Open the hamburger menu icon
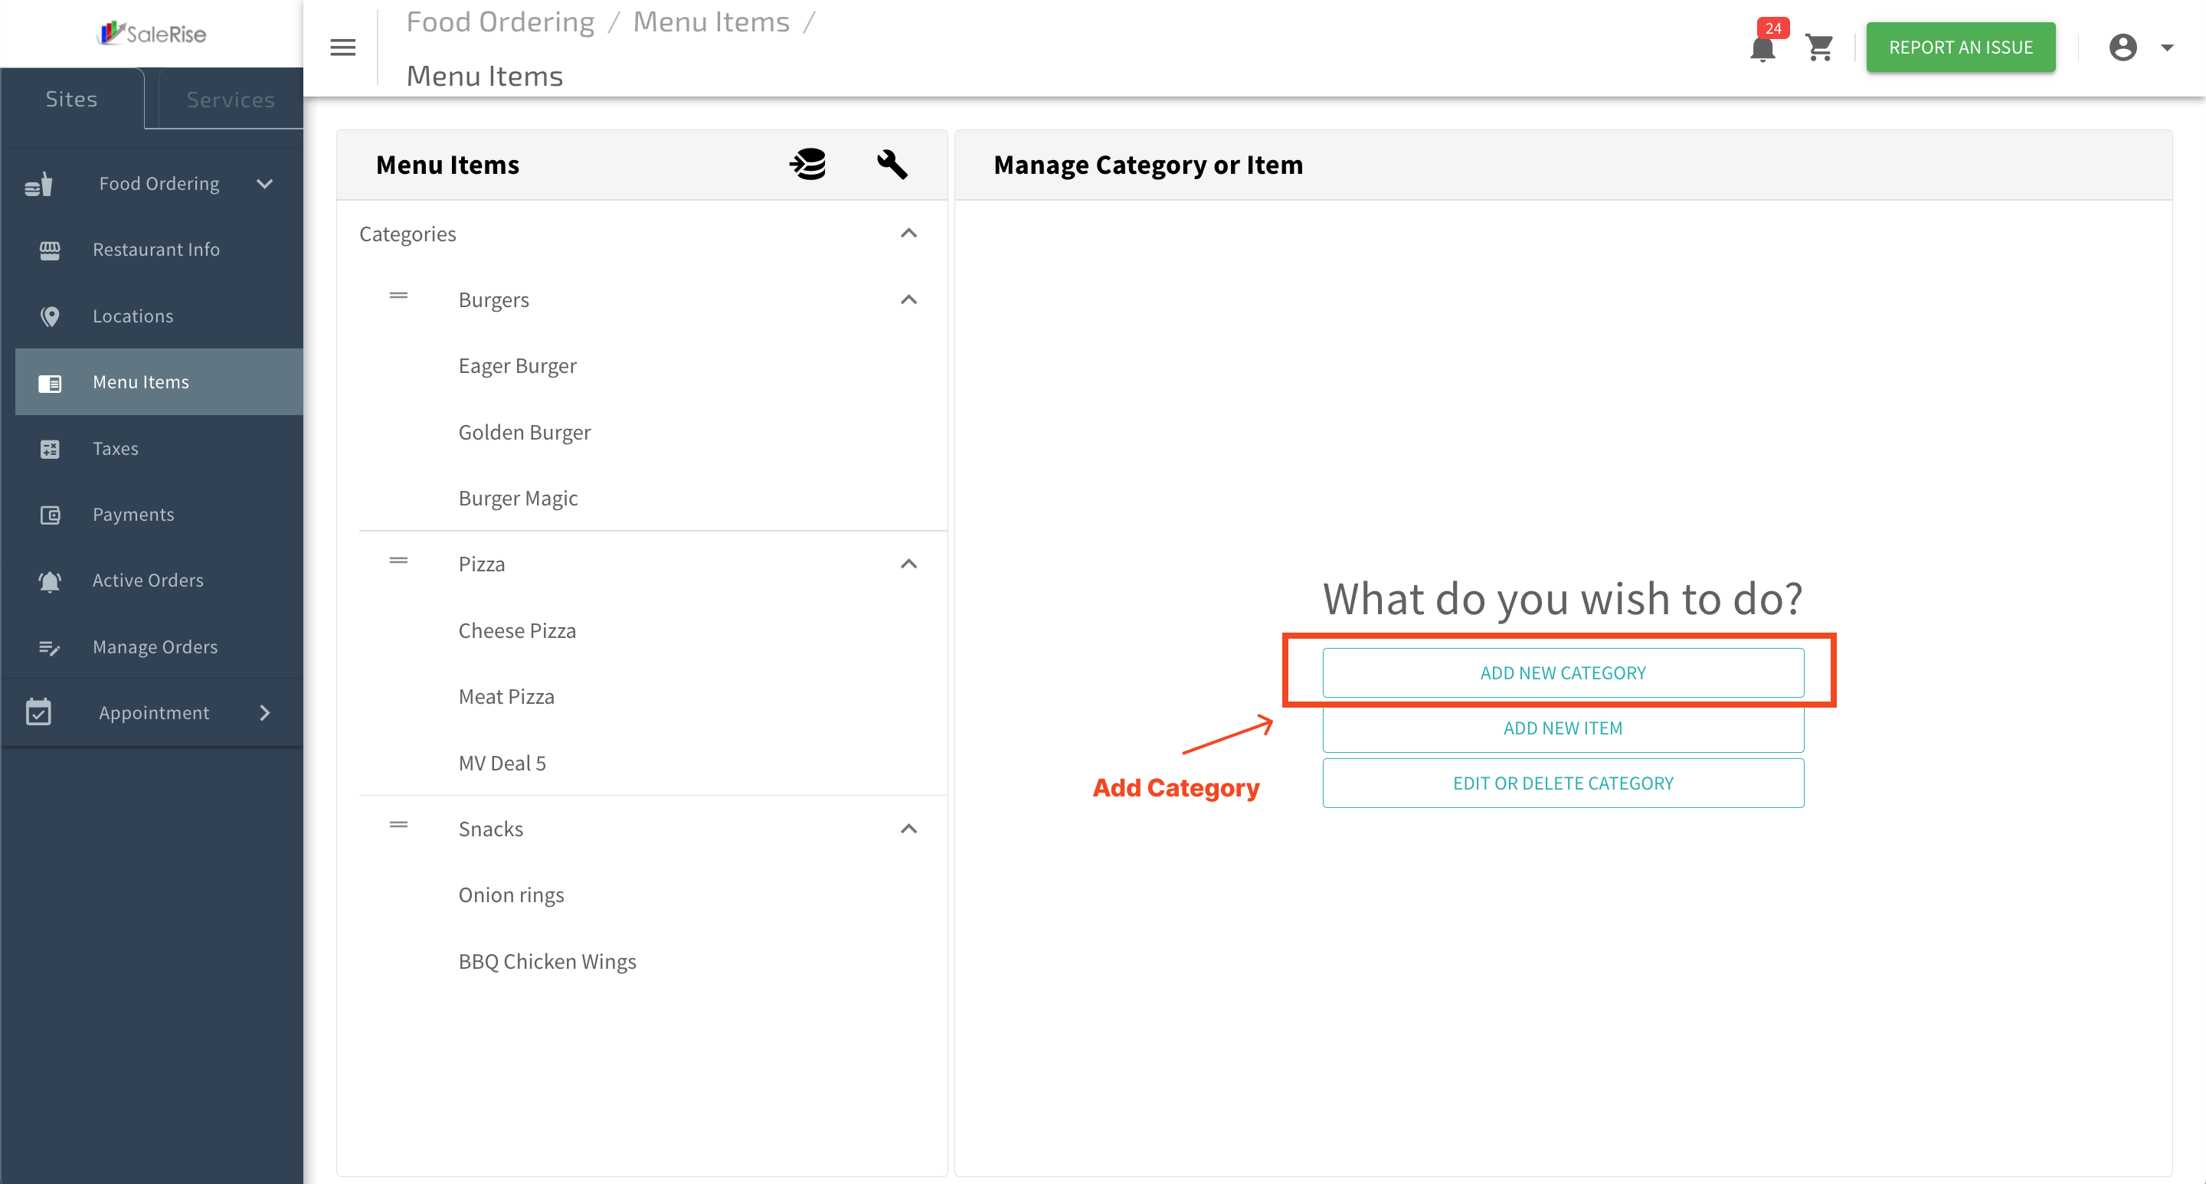 click(x=342, y=47)
